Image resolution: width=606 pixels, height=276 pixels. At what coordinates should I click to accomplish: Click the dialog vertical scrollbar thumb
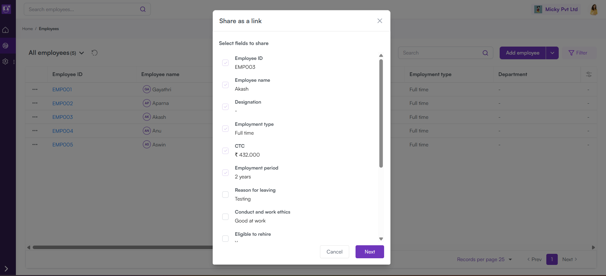coord(381,113)
